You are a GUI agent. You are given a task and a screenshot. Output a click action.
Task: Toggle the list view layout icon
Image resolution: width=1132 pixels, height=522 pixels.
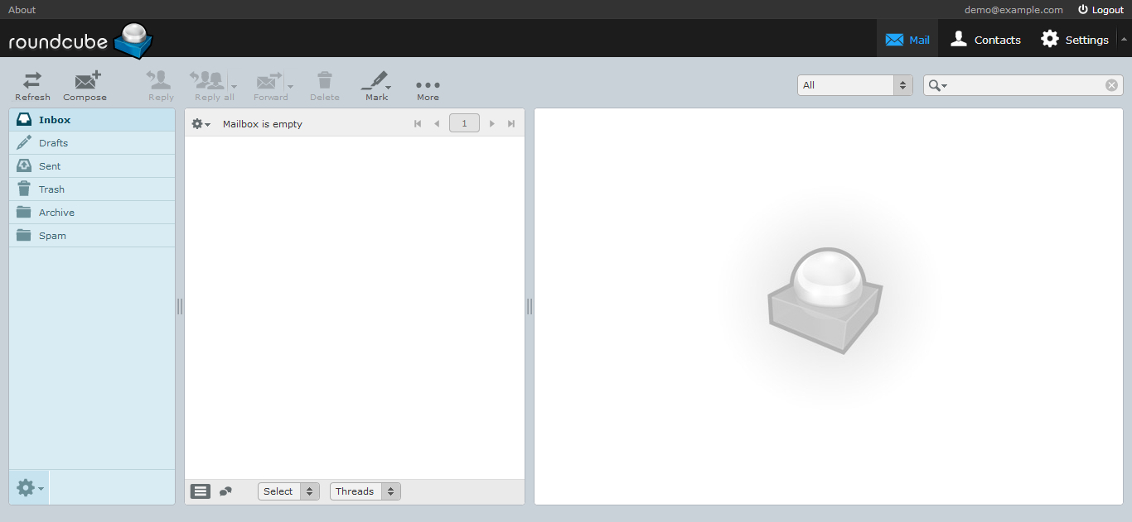point(200,491)
